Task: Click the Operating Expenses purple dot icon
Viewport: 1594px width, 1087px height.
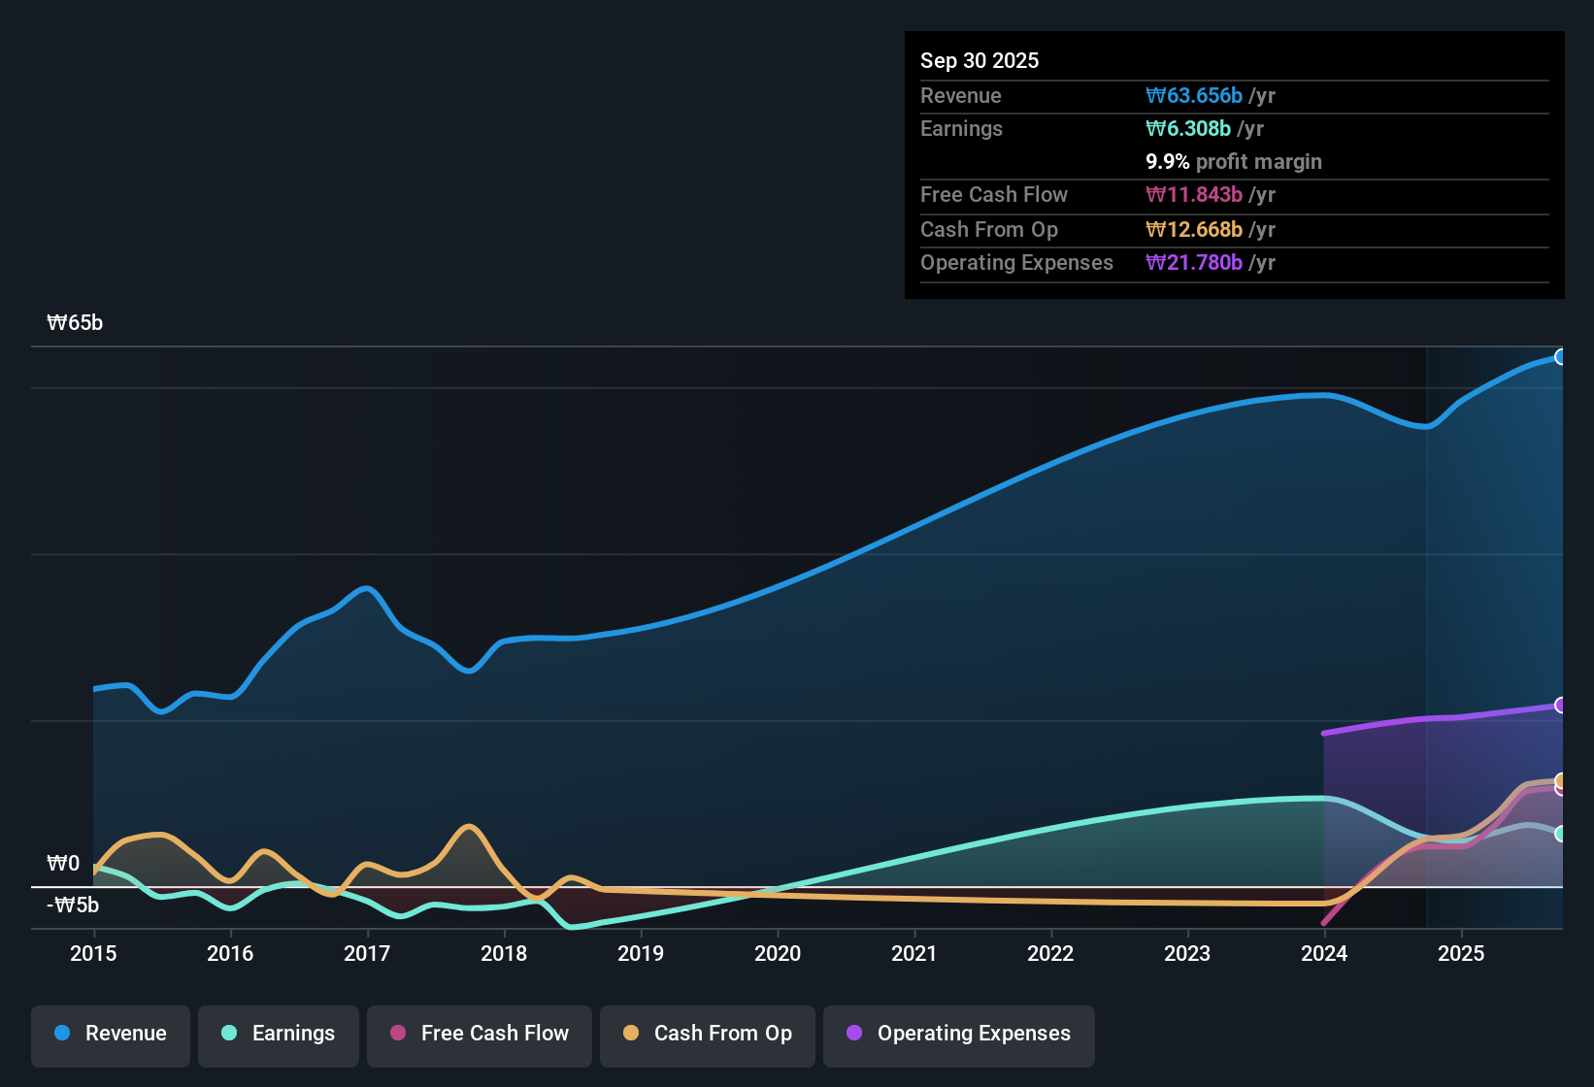Action: (854, 1034)
